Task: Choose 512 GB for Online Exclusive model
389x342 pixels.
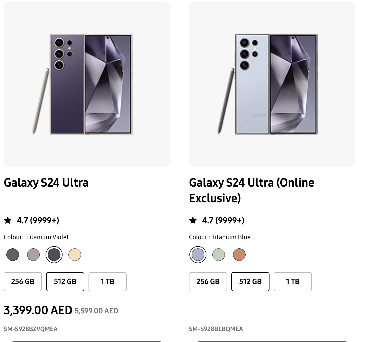Action: click(x=250, y=281)
